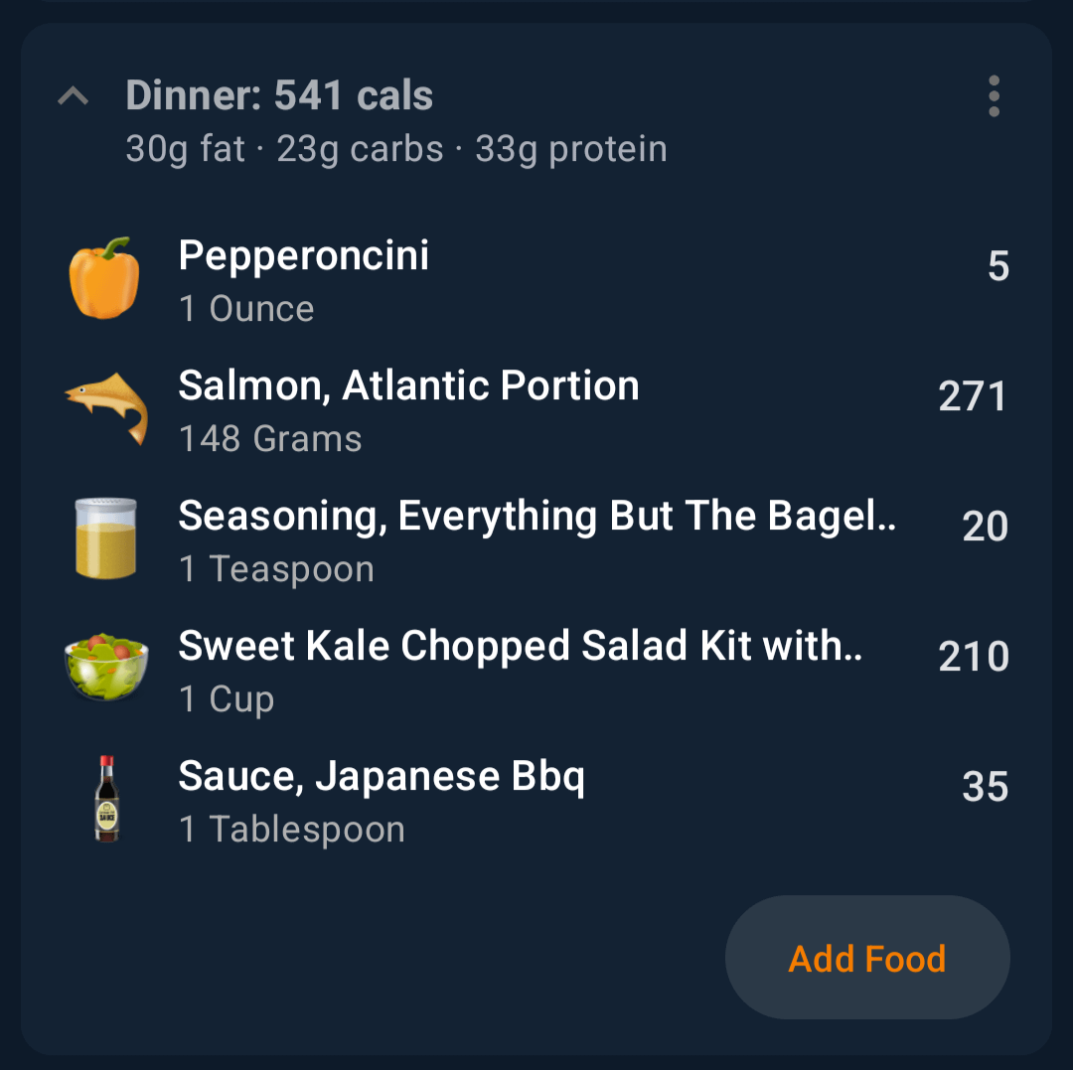
Task: Tap the orange bell pepper icon
Action: (104, 279)
